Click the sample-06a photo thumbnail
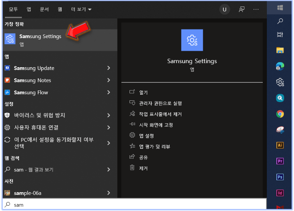This screenshot has height=211, width=294. [7, 193]
